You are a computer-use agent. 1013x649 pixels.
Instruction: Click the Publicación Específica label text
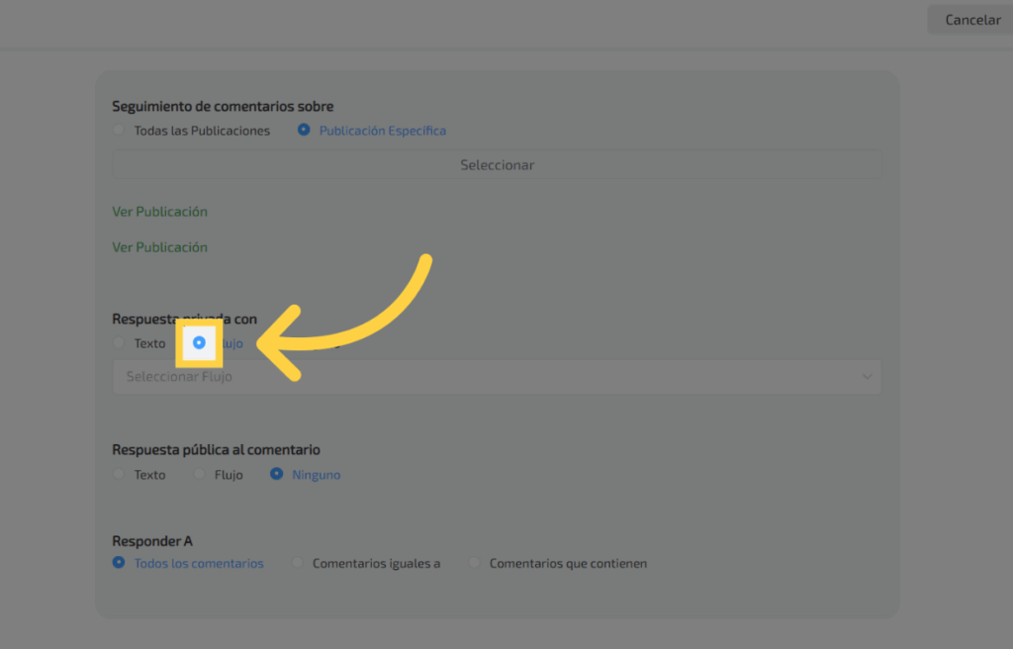[382, 131]
